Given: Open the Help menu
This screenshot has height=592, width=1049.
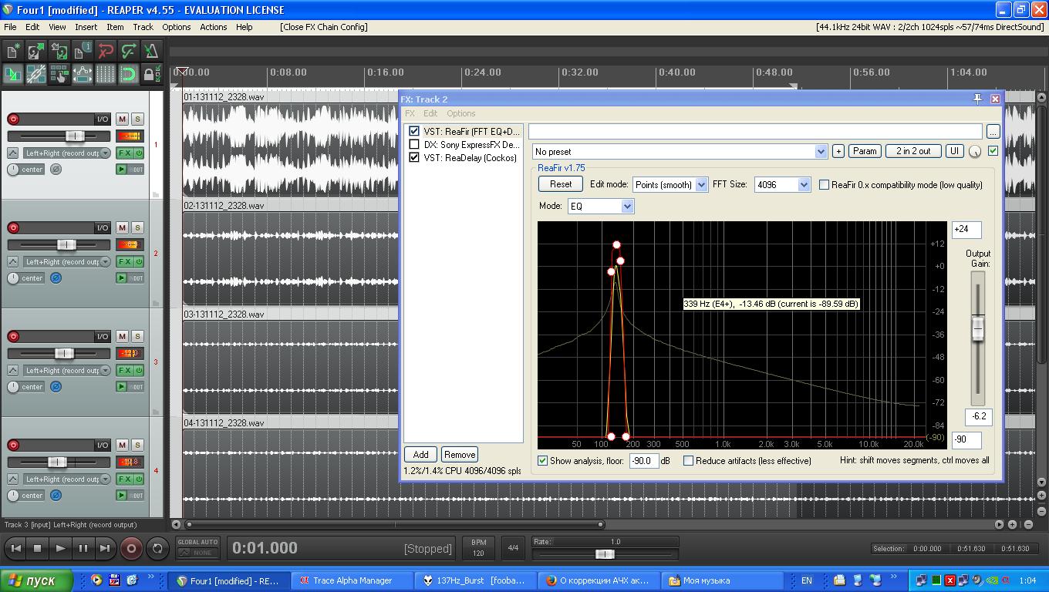Looking at the screenshot, I should (244, 26).
